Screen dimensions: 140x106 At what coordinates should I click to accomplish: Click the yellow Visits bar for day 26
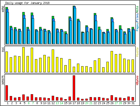tap(112, 62)
